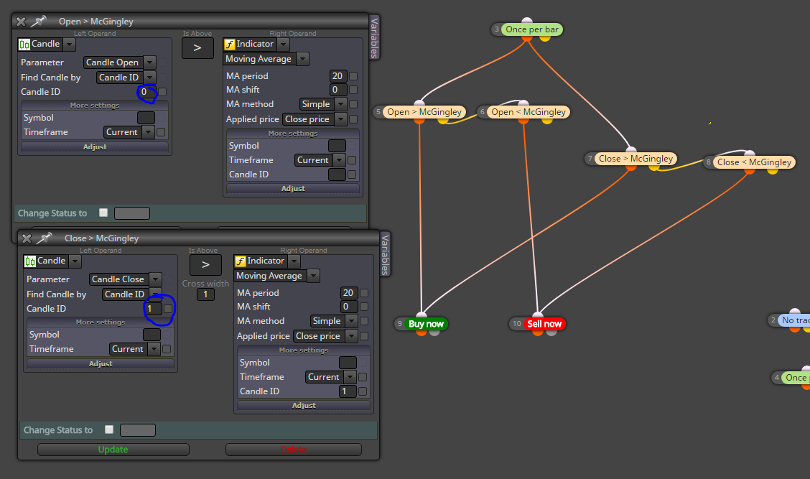The height and width of the screenshot is (479, 810).
Task: Select node 5 Open > McGingley
Action: [x=424, y=112]
